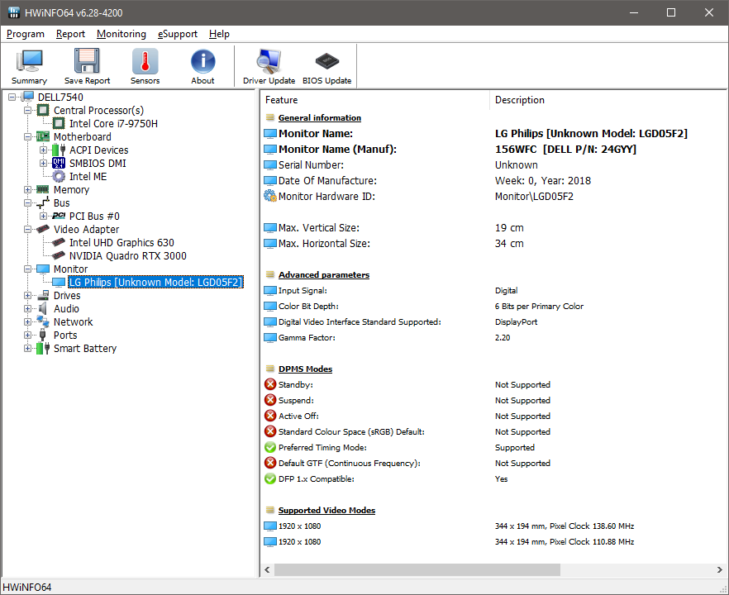Open the eSupport menu

click(x=178, y=34)
